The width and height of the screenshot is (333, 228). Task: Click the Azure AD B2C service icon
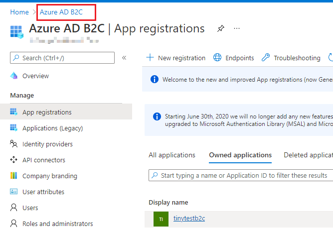coord(17,32)
